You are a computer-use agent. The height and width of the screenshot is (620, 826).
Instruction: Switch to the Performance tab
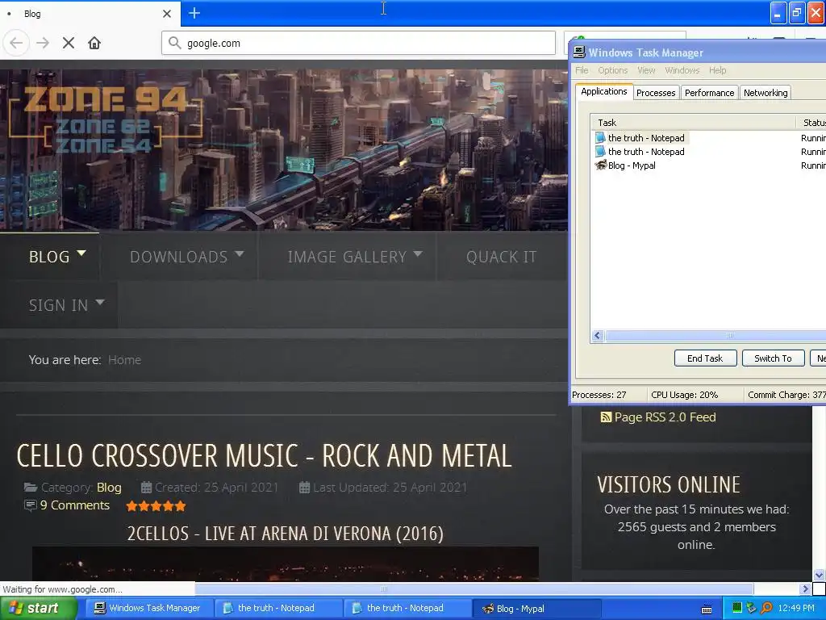(x=709, y=93)
